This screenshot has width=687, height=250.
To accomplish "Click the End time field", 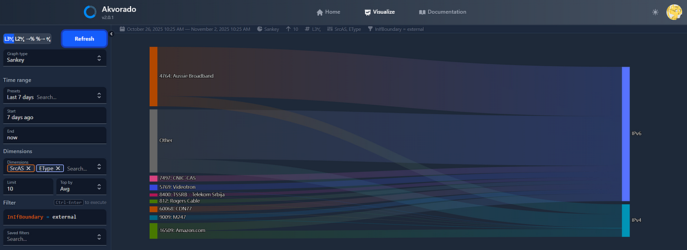I will click(x=55, y=135).
